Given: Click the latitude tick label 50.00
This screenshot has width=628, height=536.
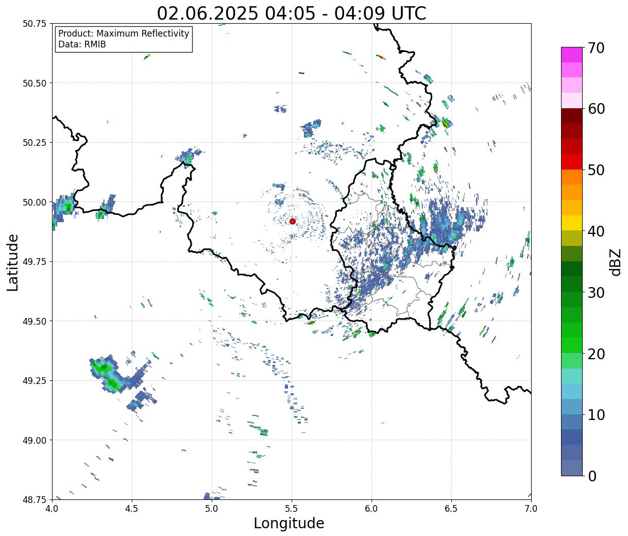Looking at the screenshot, I should 35,202.
